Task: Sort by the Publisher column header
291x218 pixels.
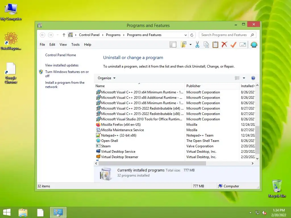Action: click(x=212, y=86)
